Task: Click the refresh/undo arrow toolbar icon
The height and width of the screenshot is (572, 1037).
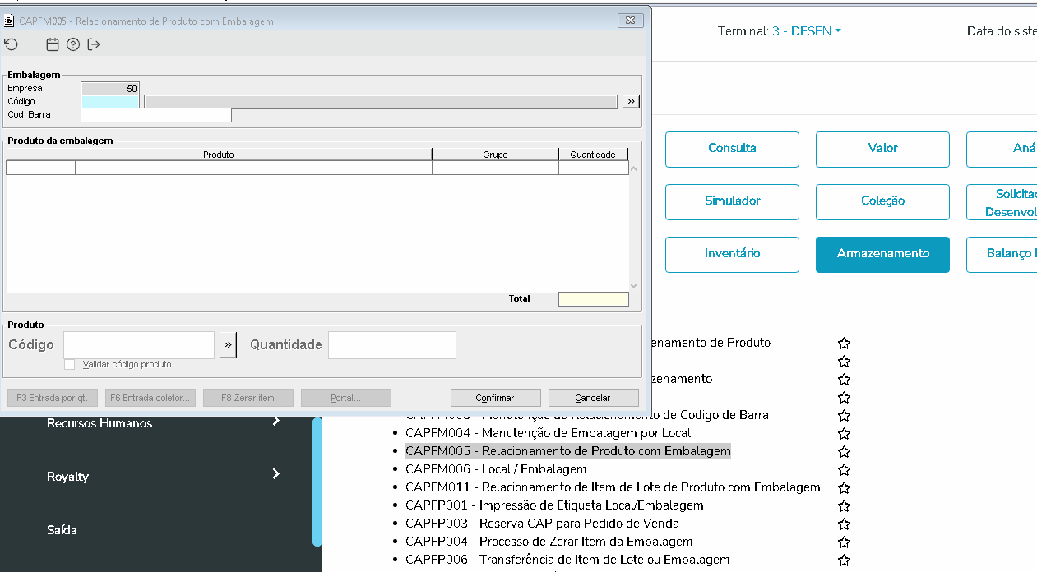Action: pyautogui.click(x=11, y=44)
